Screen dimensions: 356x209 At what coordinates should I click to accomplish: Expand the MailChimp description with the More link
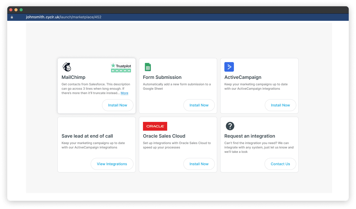tap(124, 93)
